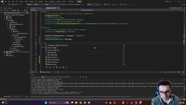
Task: Click the Solution Explorer properties wrench icon
Action: [24, 10]
